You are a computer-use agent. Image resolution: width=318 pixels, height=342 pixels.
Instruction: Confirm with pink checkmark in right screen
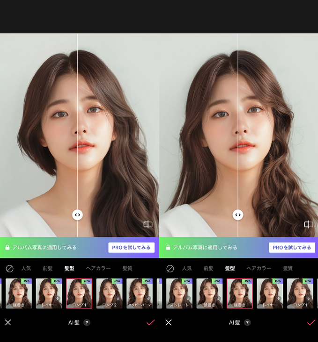pos(311,322)
